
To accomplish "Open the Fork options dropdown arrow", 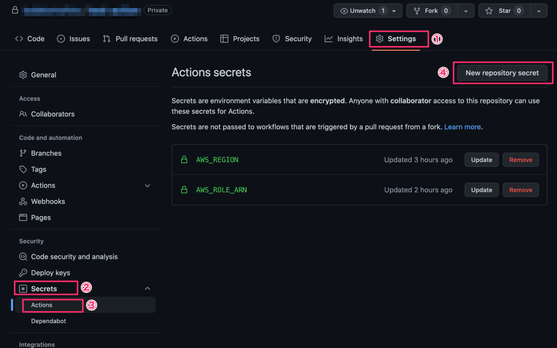I will tap(466, 11).
